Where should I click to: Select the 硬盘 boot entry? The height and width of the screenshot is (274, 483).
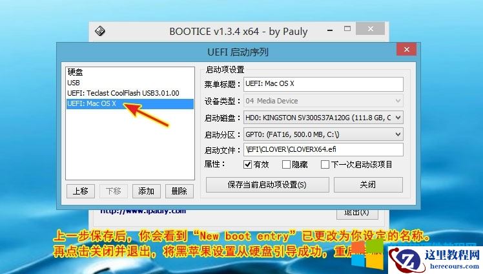coord(130,72)
